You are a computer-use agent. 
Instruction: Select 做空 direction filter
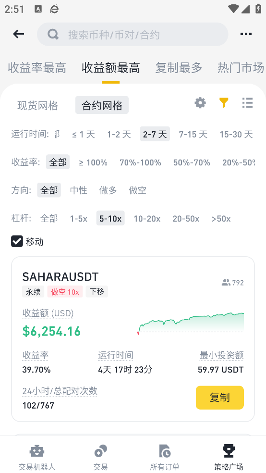(137, 190)
